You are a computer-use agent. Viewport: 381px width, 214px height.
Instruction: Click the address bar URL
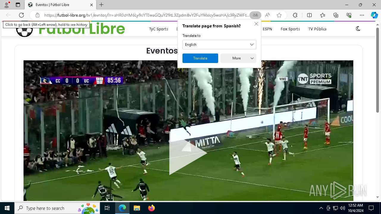pyautogui.click(x=146, y=15)
